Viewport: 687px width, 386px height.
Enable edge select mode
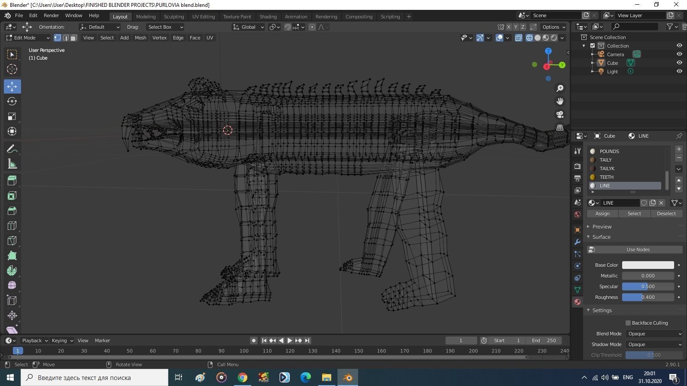click(x=66, y=38)
